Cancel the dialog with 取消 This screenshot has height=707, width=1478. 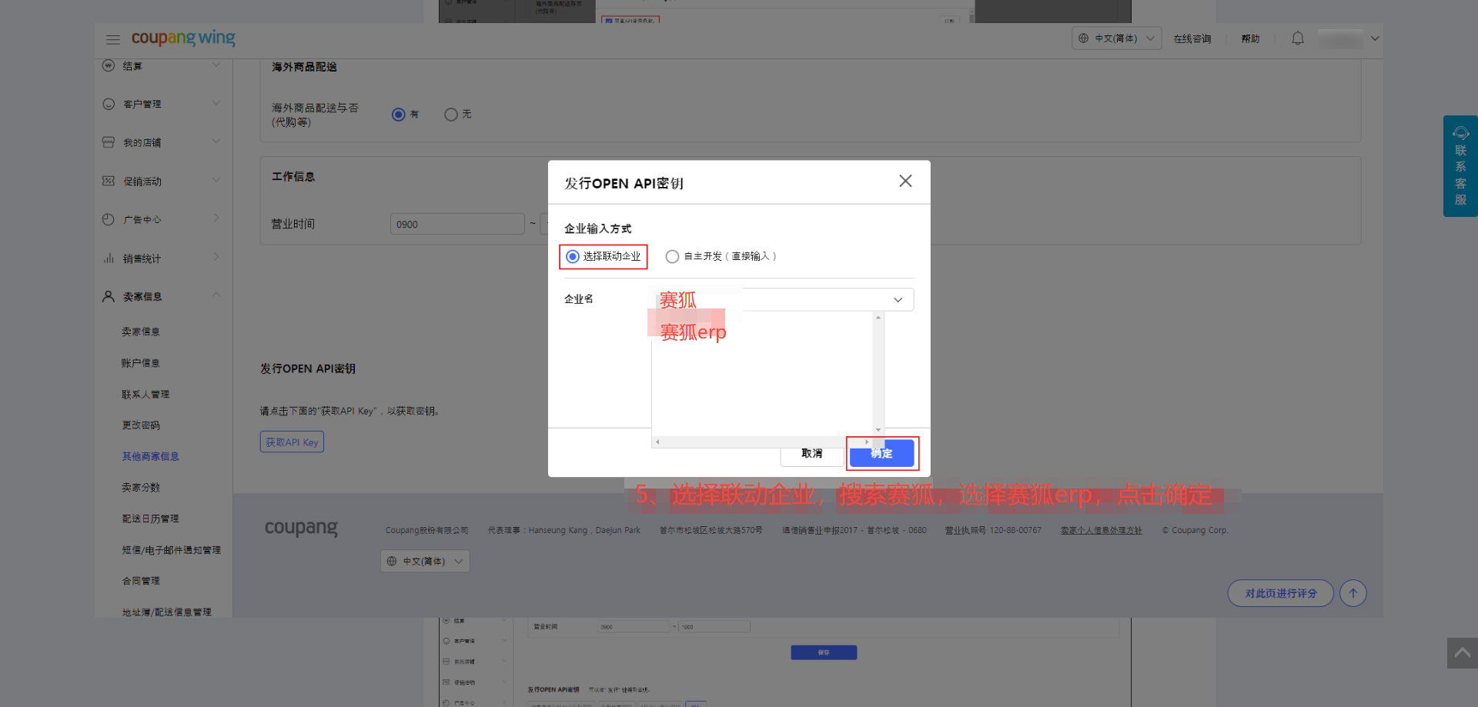pos(812,454)
